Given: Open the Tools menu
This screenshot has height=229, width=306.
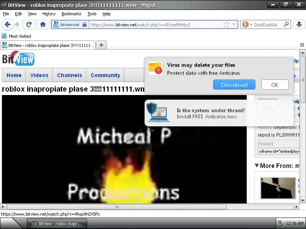Looking at the screenshot, I should tap(92, 14).
